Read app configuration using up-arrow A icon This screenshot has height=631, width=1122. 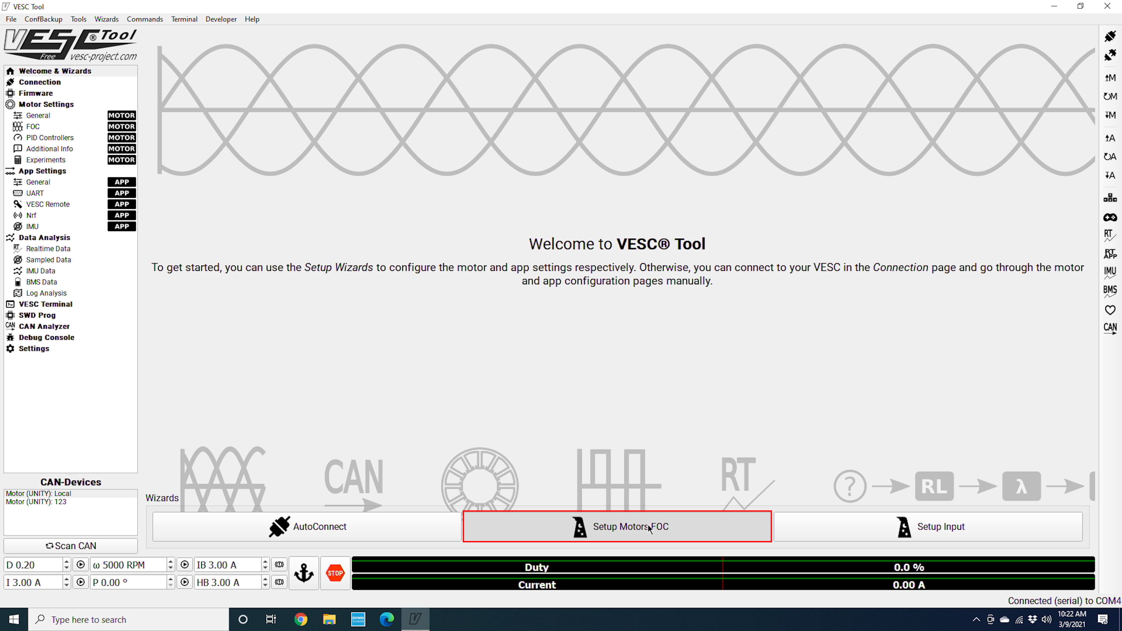pyautogui.click(x=1110, y=138)
